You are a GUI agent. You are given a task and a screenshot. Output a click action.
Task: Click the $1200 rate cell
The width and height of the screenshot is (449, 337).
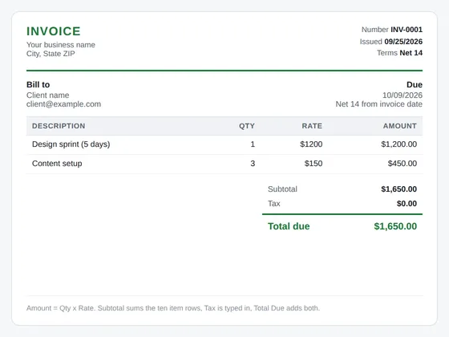pyautogui.click(x=311, y=144)
